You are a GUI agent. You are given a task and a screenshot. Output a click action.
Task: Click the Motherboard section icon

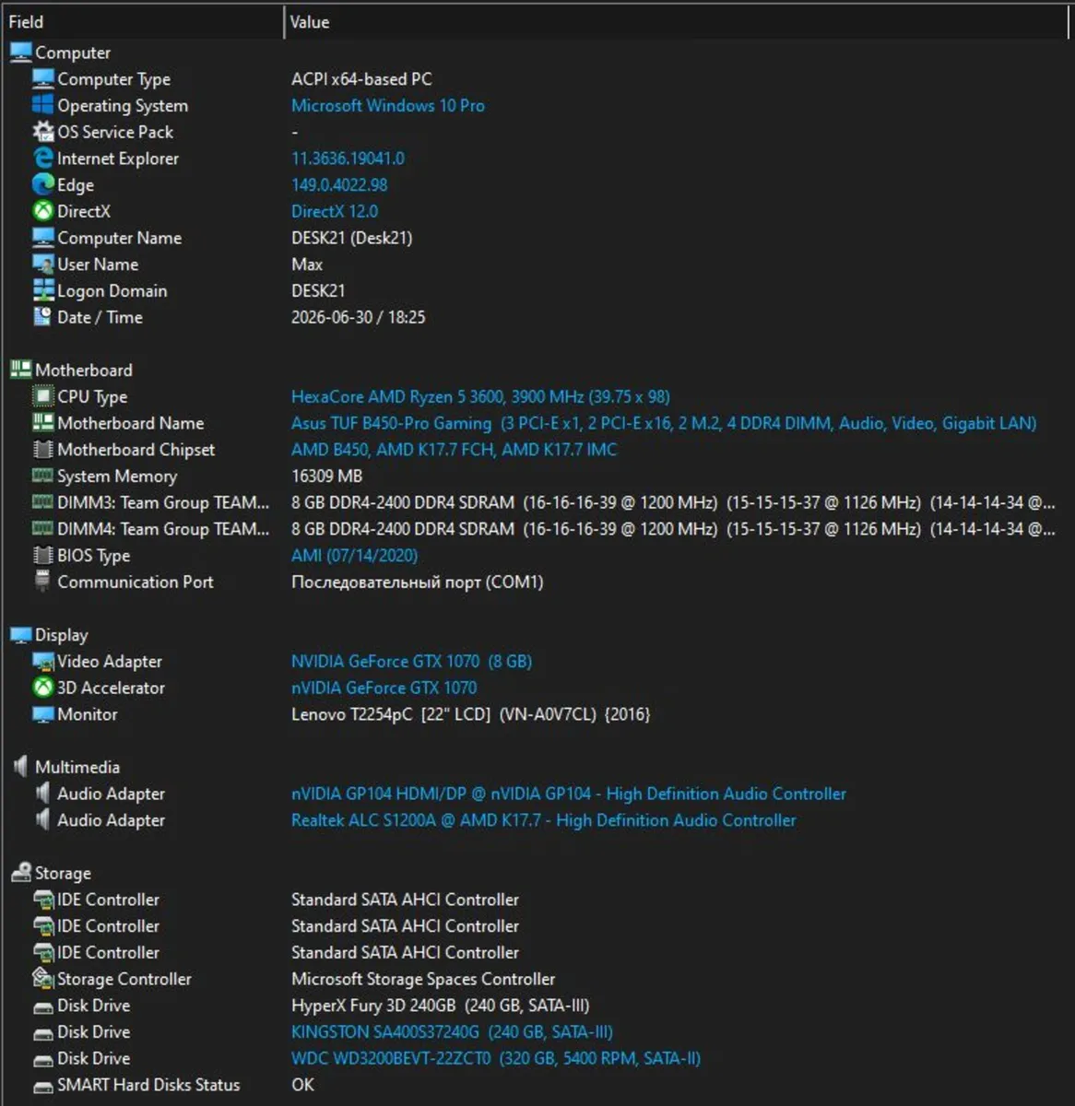click(x=20, y=370)
